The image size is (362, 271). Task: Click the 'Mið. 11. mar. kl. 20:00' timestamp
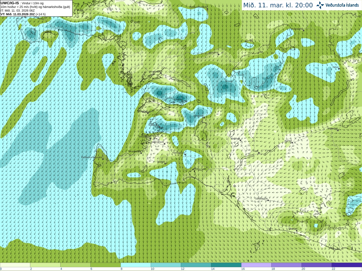278,5
